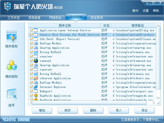164x123 pixels.
Task: Minimize the firewall window
Action: click(147, 3)
